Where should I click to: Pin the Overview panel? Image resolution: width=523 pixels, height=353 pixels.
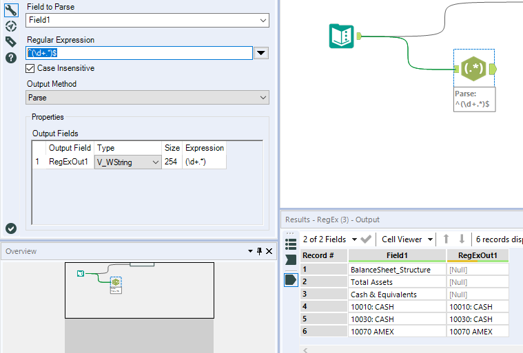pyautogui.click(x=259, y=251)
